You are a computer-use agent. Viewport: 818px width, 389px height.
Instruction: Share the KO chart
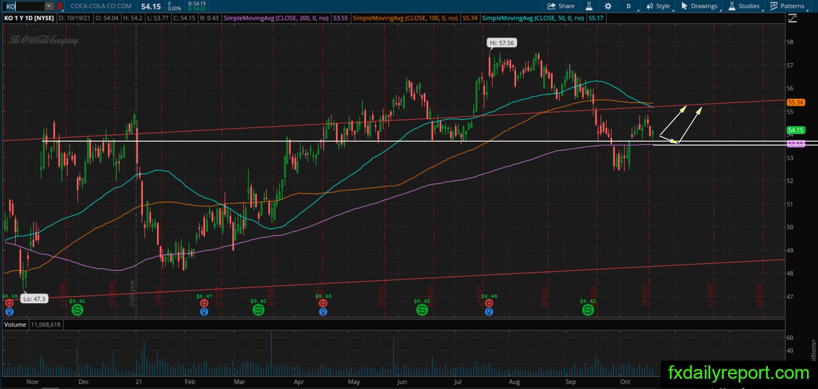pyautogui.click(x=561, y=6)
